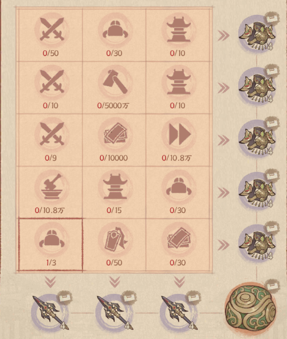Screen dimensions: 287x339
Task: Claim the third row armor reward
Action: (x=257, y=140)
